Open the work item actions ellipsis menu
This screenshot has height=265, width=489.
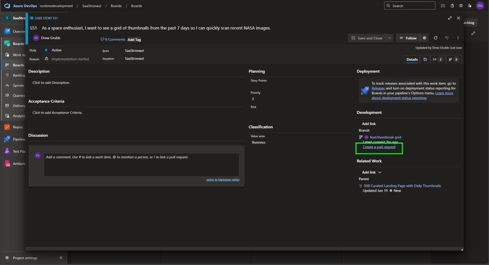458,38
